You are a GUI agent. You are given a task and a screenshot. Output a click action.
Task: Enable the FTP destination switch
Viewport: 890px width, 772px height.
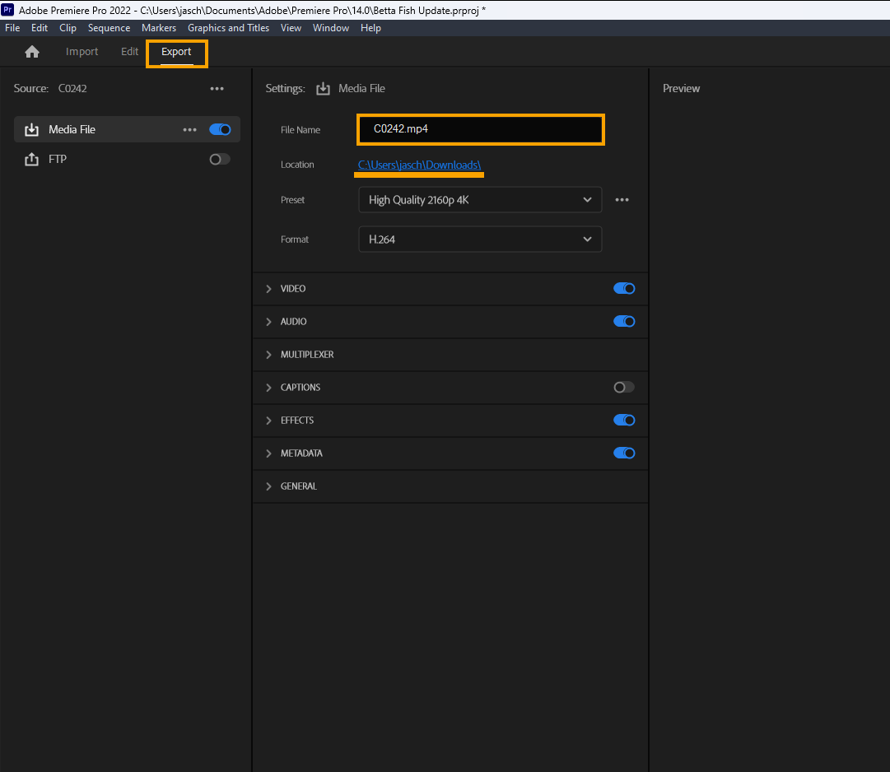220,160
